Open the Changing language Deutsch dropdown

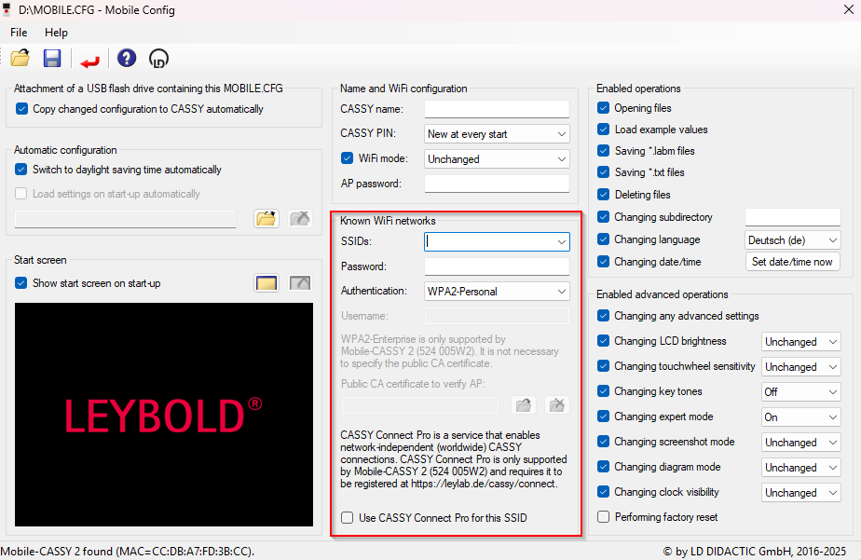[793, 240]
